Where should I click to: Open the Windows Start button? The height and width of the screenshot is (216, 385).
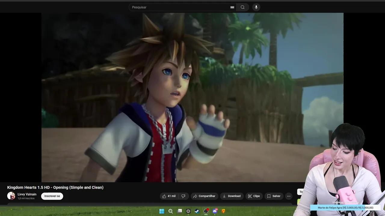pyautogui.click(x=162, y=211)
